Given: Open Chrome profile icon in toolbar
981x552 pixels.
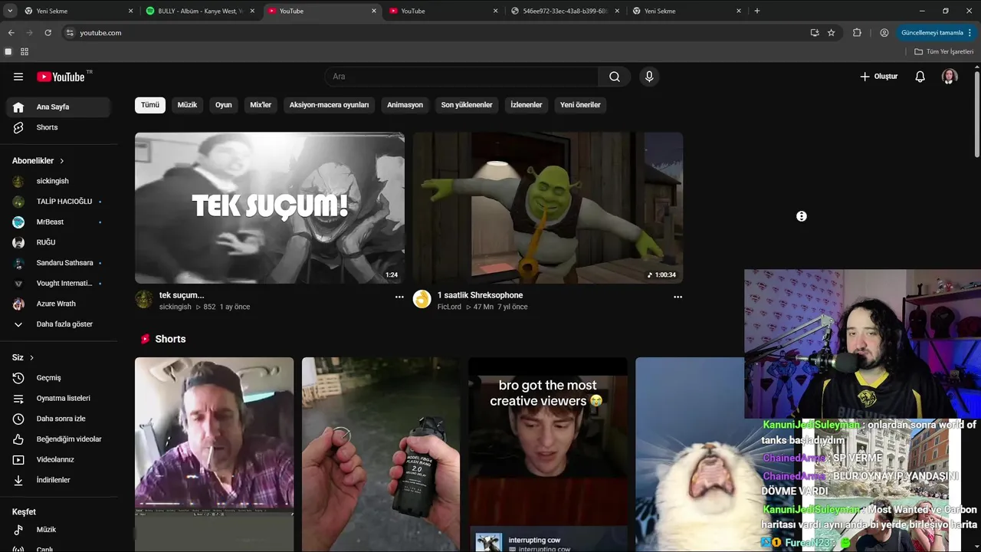Looking at the screenshot, I should click(x=884, y=33).
